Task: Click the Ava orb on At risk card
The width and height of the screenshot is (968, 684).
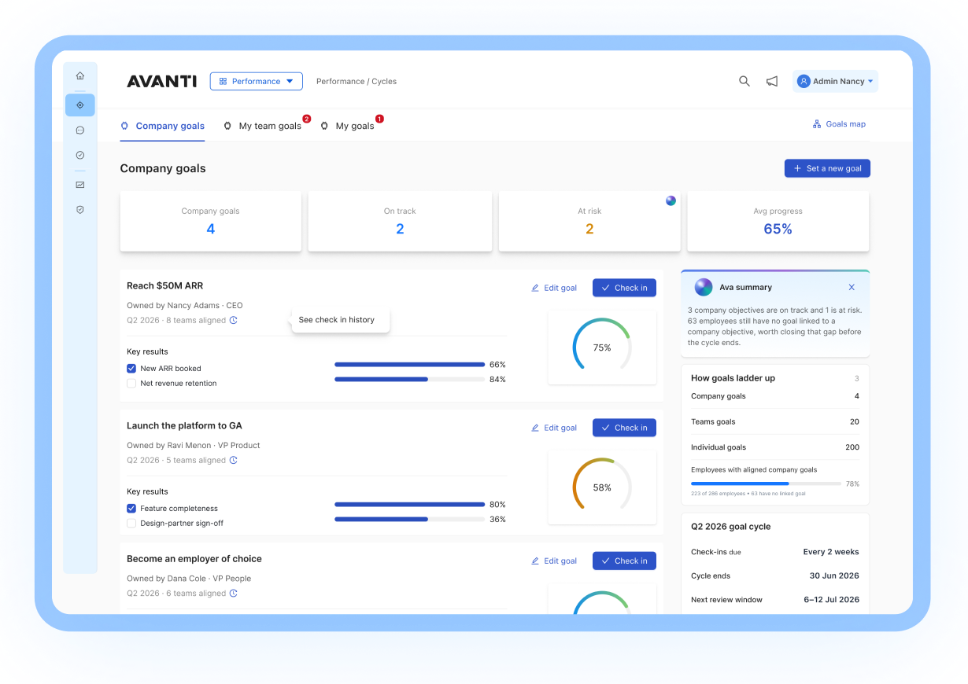Action: [671, 200]
